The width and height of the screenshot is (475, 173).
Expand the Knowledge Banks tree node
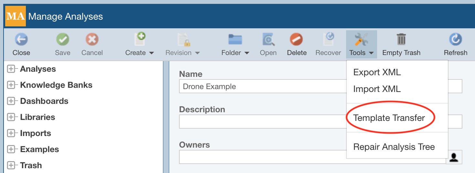11,85
